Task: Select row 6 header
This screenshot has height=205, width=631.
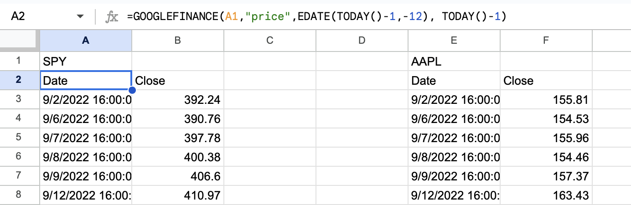Action: tap(20, 157)
